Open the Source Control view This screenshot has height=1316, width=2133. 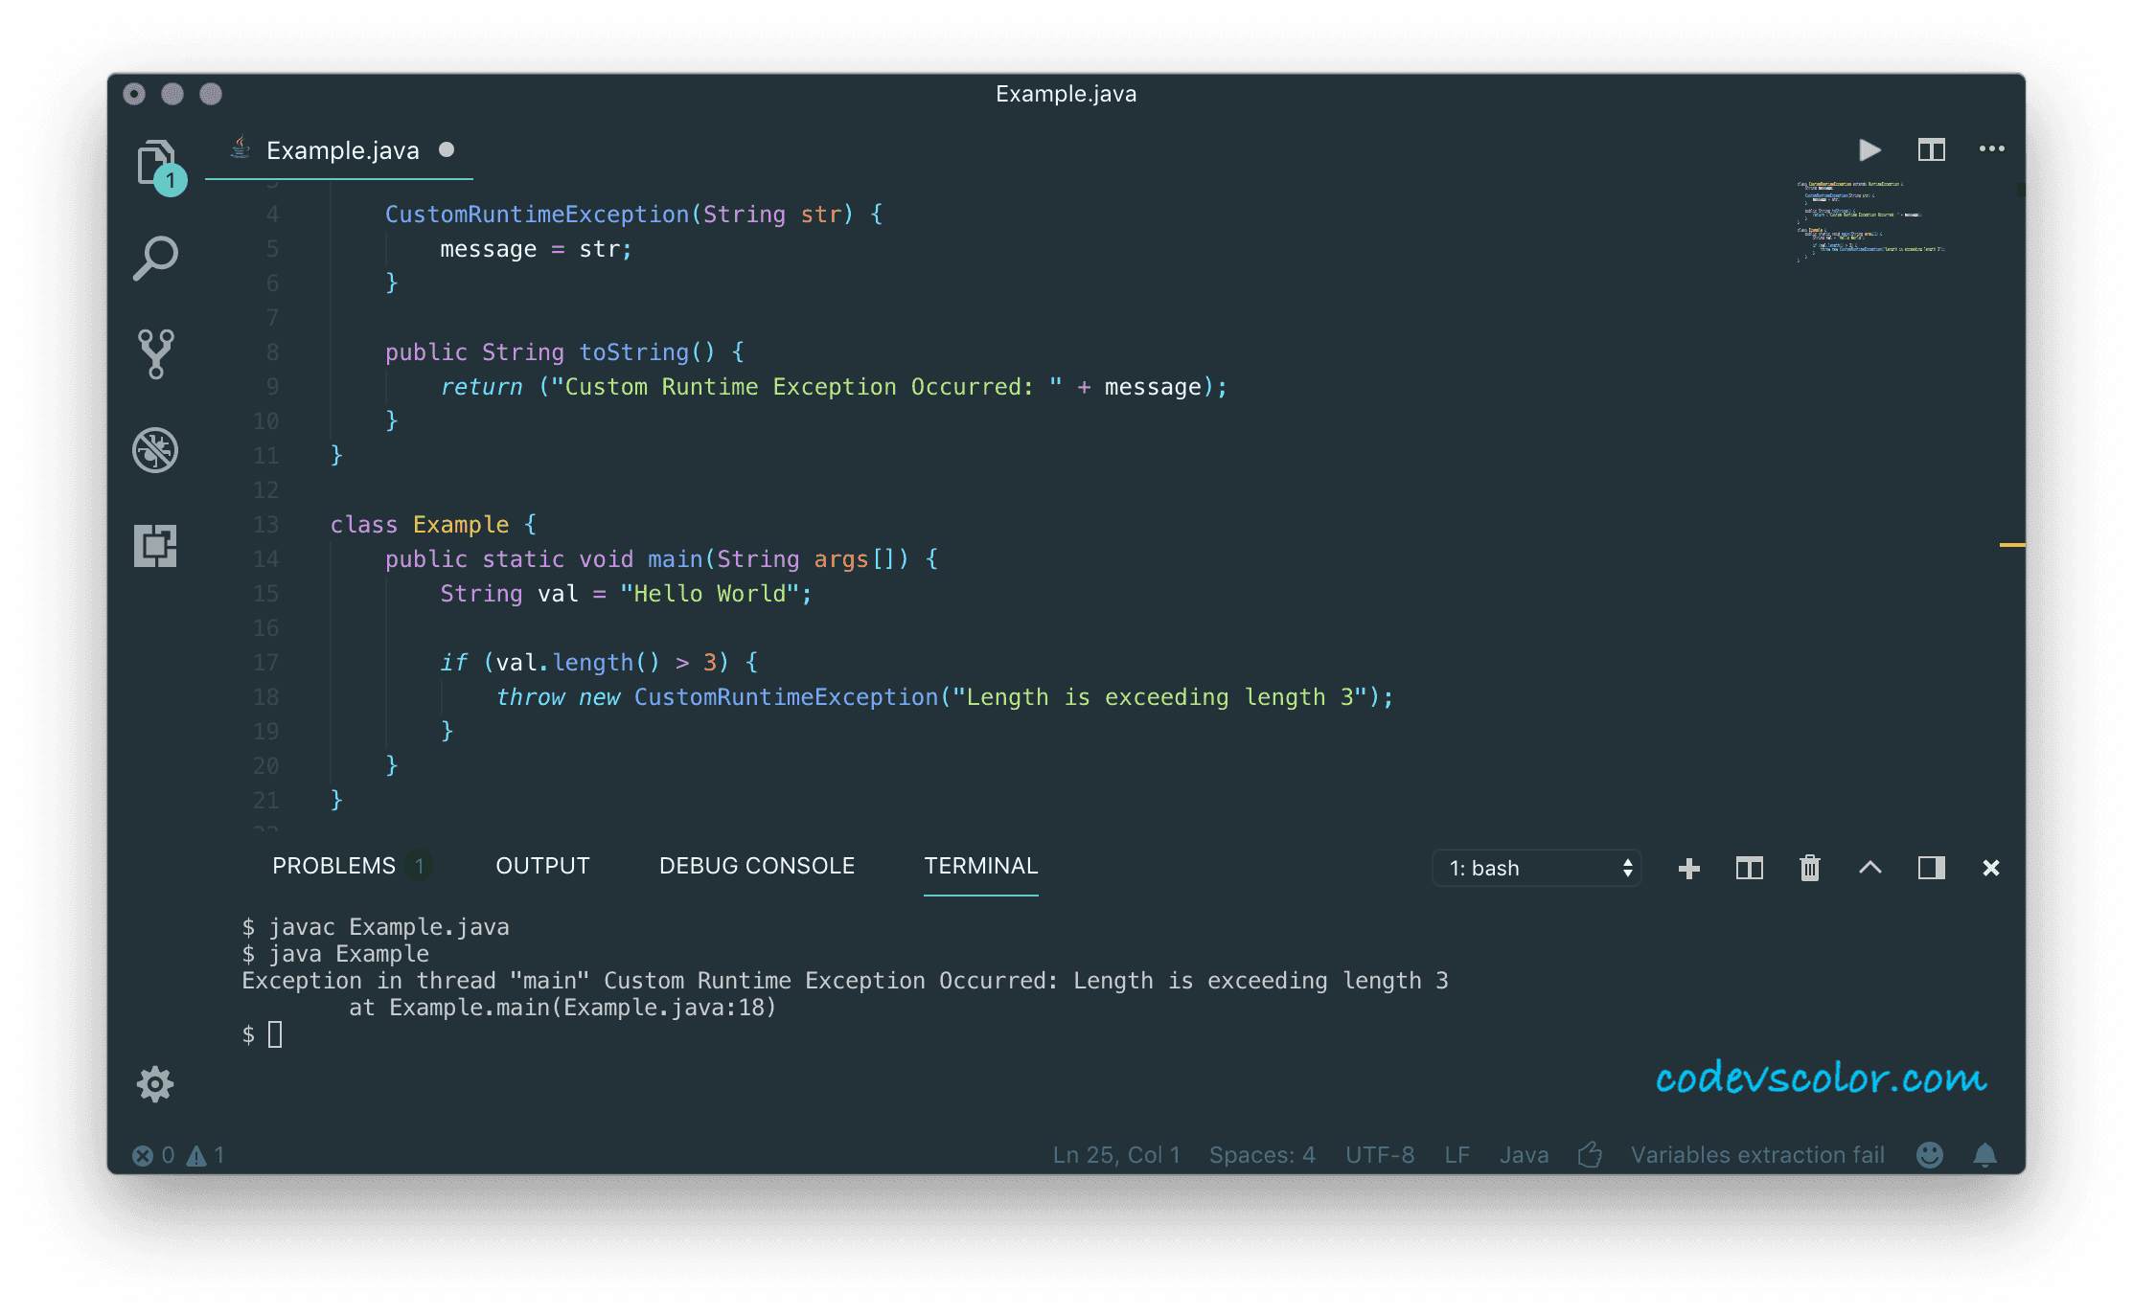tap(154, 354)
